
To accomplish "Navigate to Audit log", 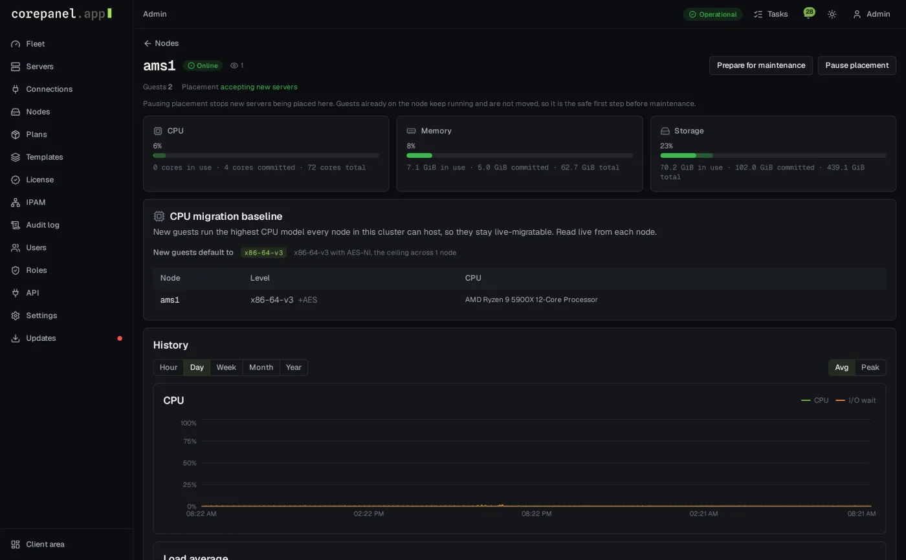I will pyautogui.click(x=66, y=225).
